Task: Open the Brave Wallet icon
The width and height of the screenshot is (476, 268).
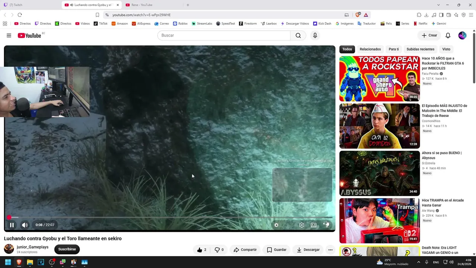Action: point(449,15)
